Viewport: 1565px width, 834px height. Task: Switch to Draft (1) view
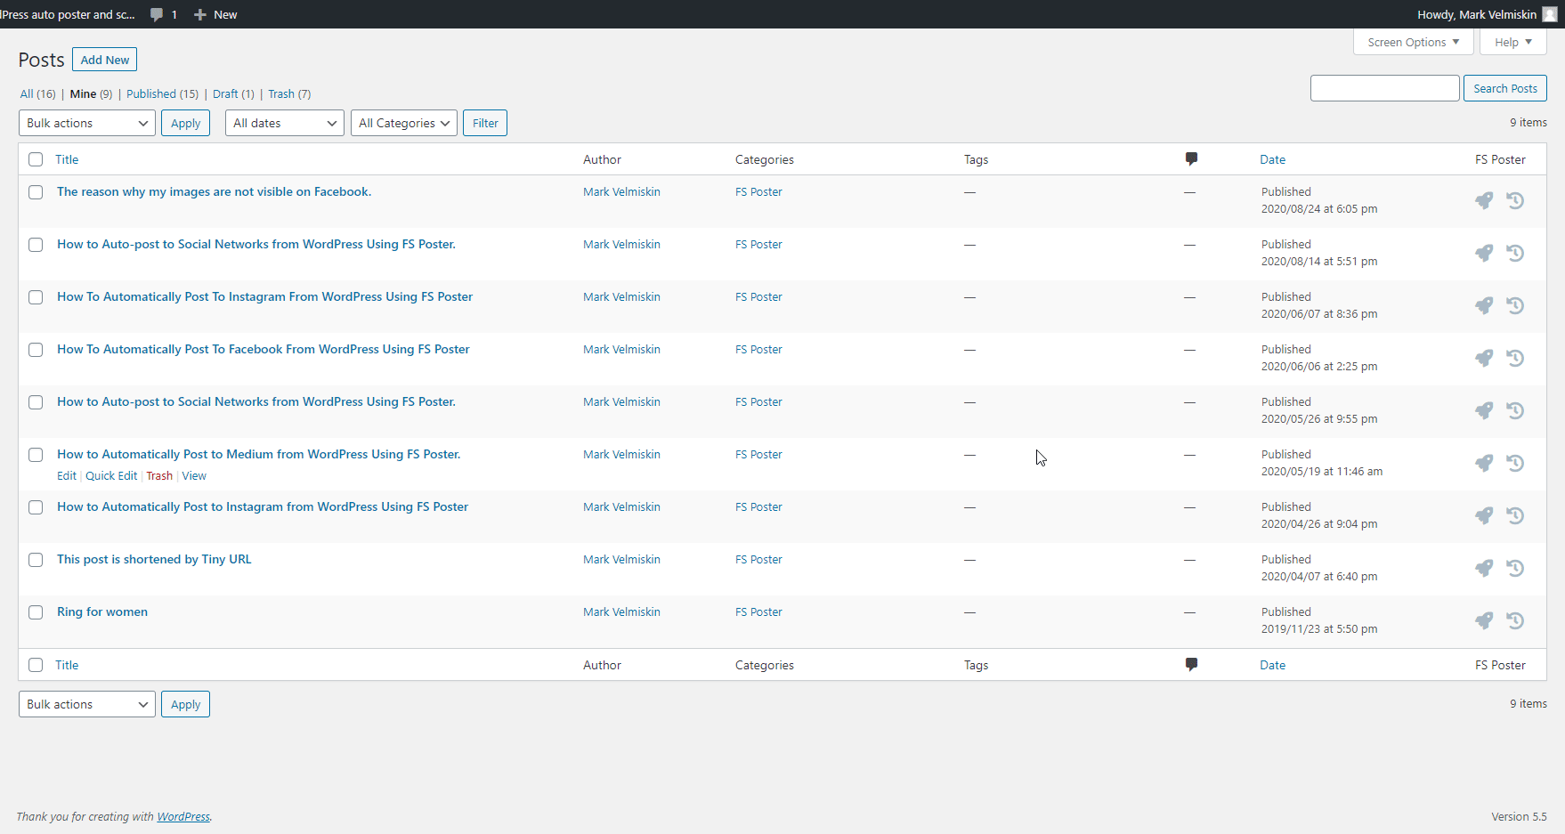pos(233,93)
